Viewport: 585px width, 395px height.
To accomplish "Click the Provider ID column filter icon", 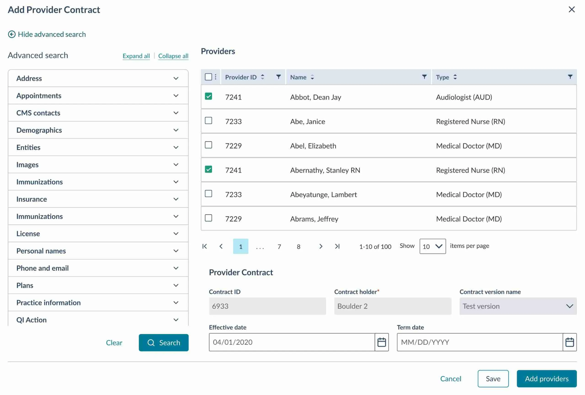I will click(278, 77).
